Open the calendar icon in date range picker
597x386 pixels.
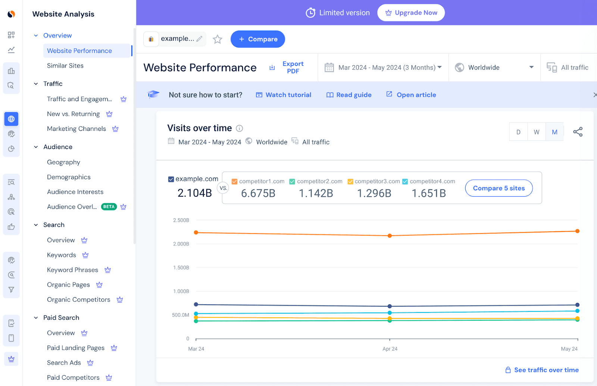click(x=329, y=68)
